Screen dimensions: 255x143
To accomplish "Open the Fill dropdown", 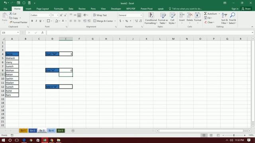I will tap(208, 18).
